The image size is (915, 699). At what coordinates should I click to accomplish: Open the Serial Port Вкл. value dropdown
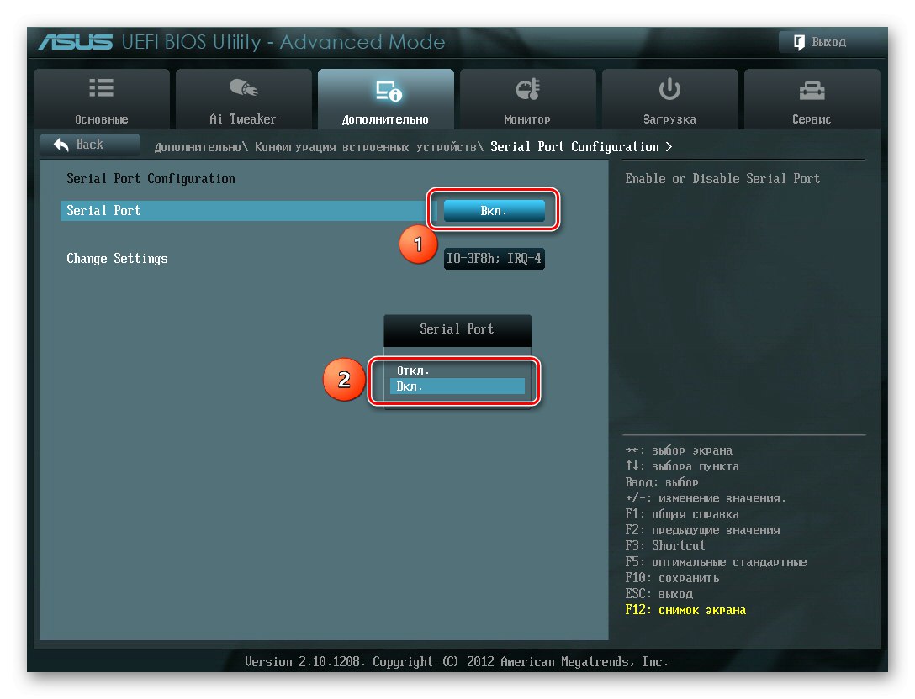[x=495, y=211]
